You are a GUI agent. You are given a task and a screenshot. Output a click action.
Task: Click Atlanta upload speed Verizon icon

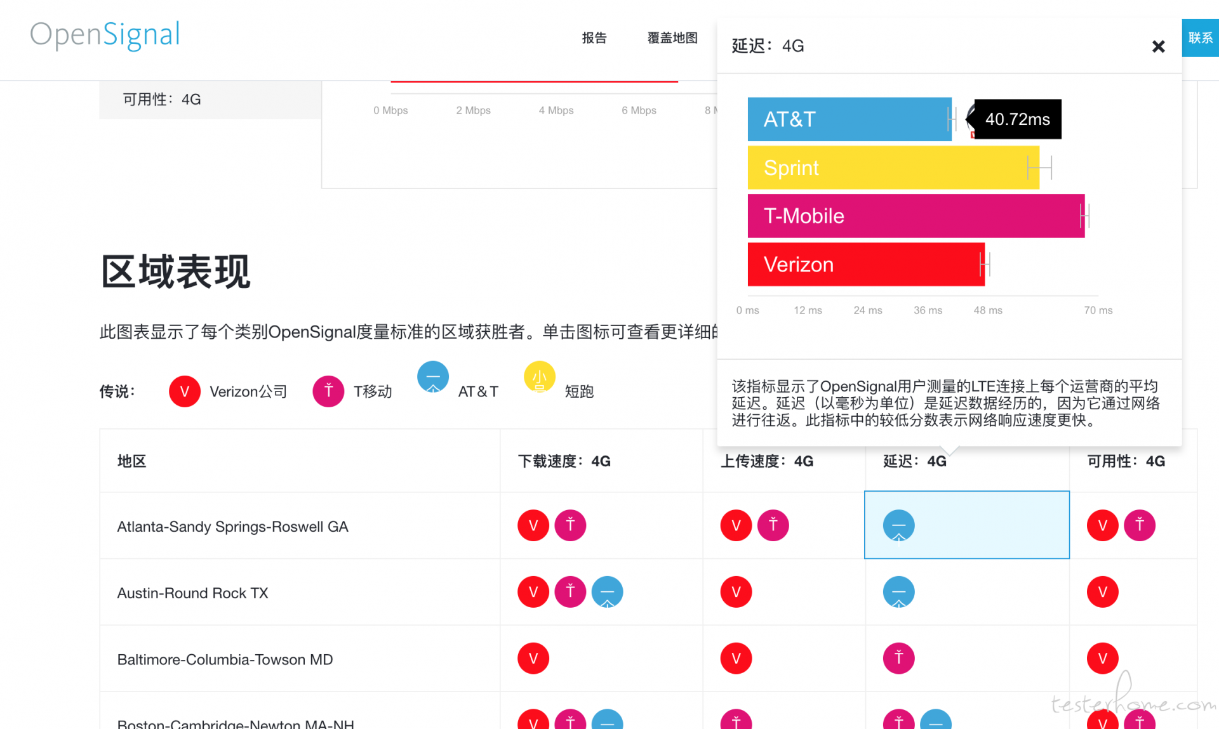point(736,525)
